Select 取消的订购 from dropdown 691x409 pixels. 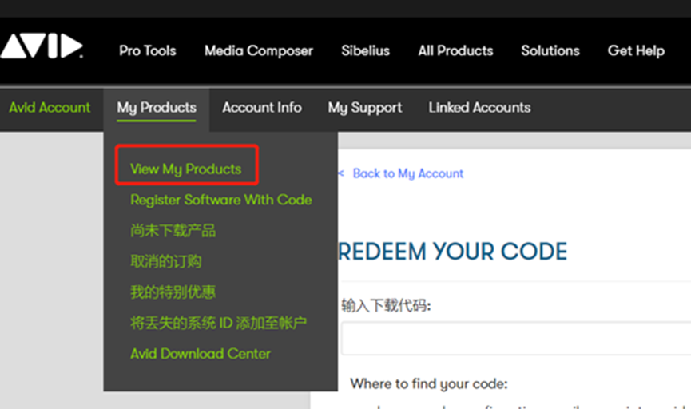165,261
